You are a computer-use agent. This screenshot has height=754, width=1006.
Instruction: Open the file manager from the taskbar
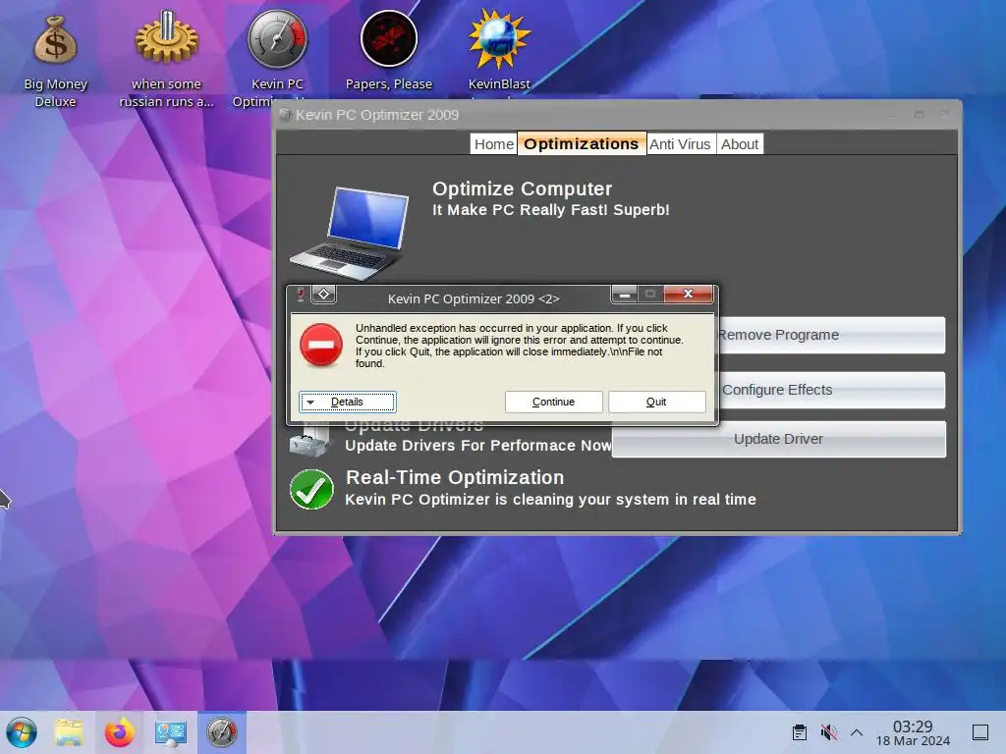(x=69, y=732)
